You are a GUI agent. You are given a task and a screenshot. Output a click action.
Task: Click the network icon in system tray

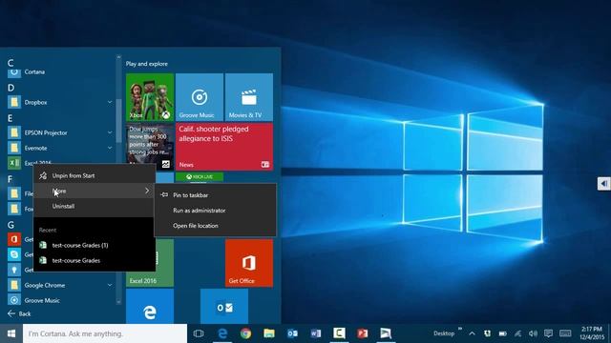(x=517, y=333)
